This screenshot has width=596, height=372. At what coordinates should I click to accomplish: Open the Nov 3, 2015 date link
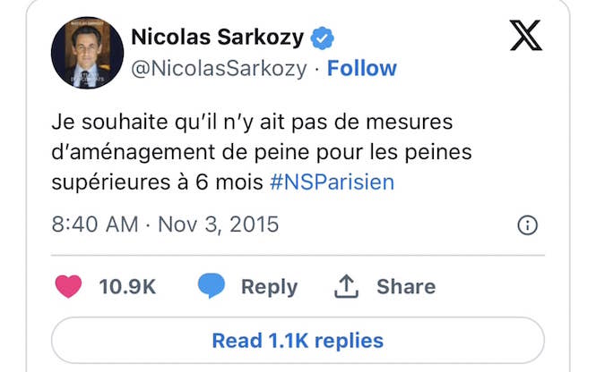click(x=218, y=224)
